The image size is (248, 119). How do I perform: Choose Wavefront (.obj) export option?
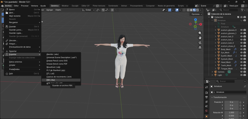tap(61, 67)
